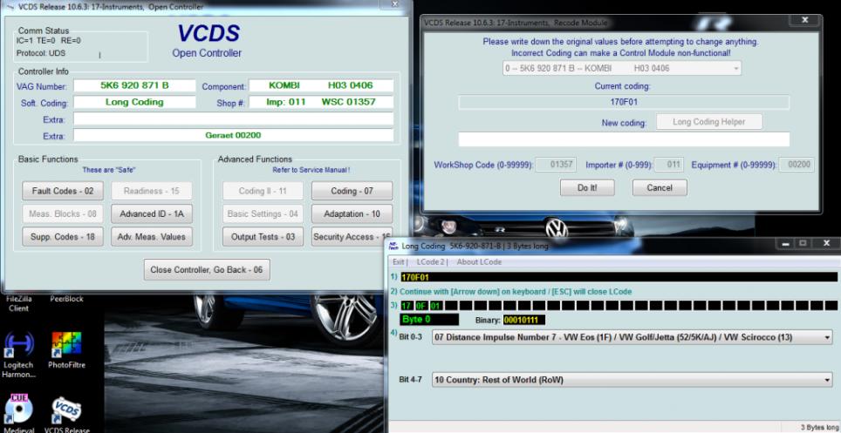Close the Long Coding window
The height and width of the screenshot is (433, 841).
(826, 243)
